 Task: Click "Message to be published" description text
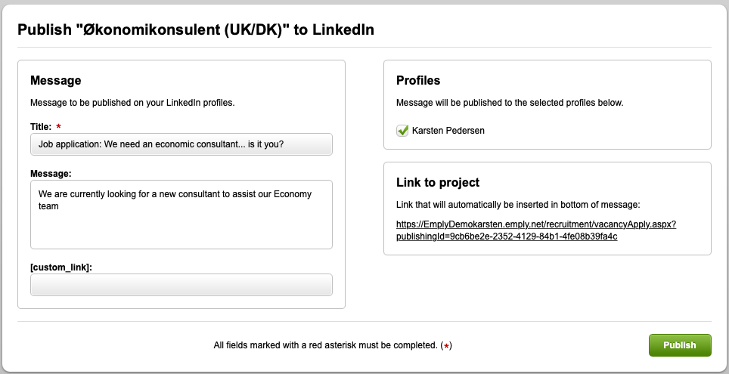pos(132,102)
